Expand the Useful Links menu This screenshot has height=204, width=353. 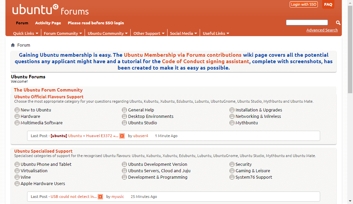tap(216, 33)
